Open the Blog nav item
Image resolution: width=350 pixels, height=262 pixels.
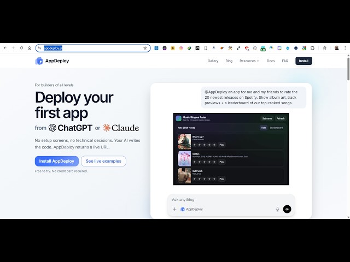tap(229, 61)
